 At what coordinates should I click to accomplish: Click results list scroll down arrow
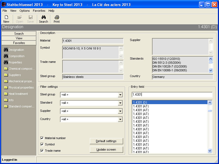(210, 151)
